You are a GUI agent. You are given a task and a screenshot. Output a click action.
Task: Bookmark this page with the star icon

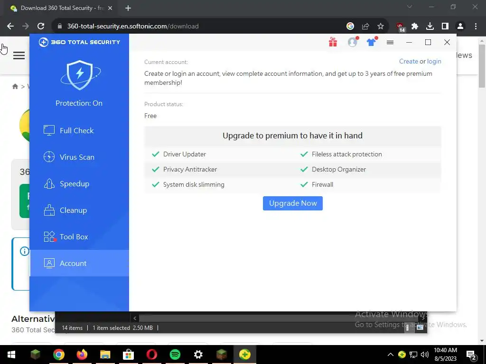pyautogui.click(x=381, y=27)
